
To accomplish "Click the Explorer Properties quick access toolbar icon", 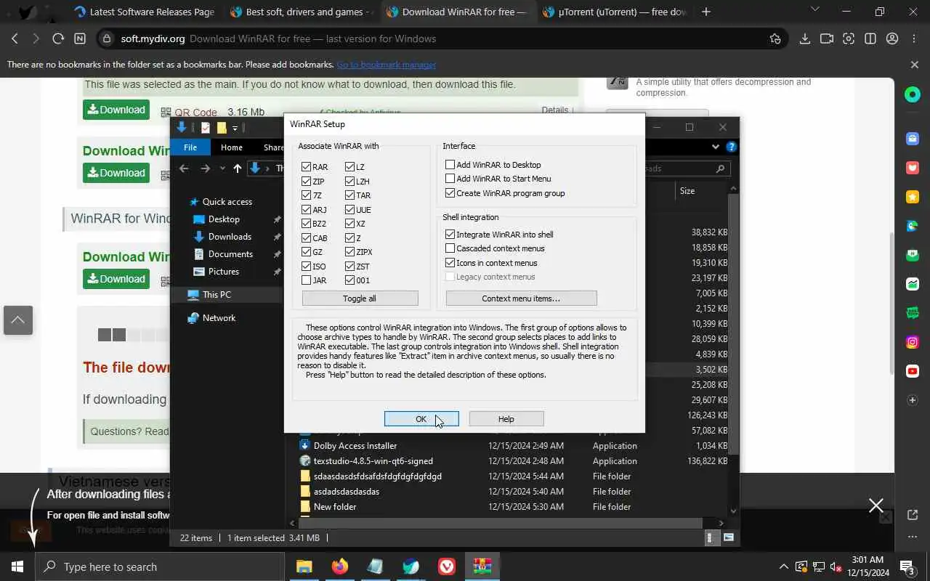I will tap(206, 128).
